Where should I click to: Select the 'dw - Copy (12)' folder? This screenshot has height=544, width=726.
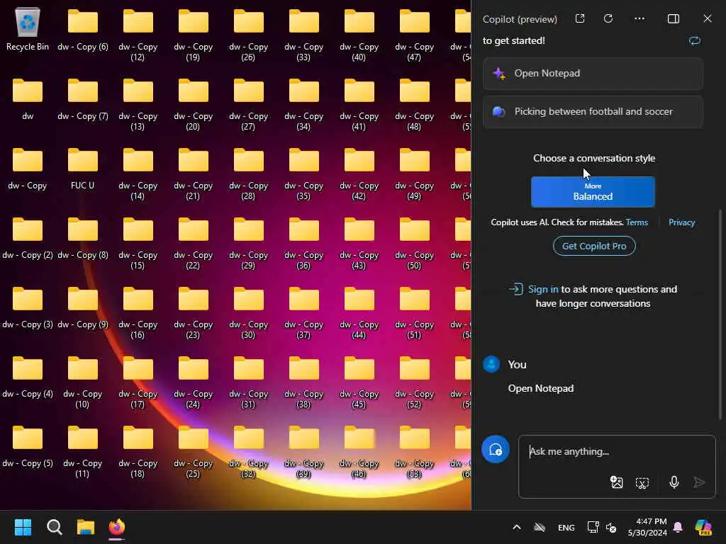pyautogui.click(x=138, y=35)
